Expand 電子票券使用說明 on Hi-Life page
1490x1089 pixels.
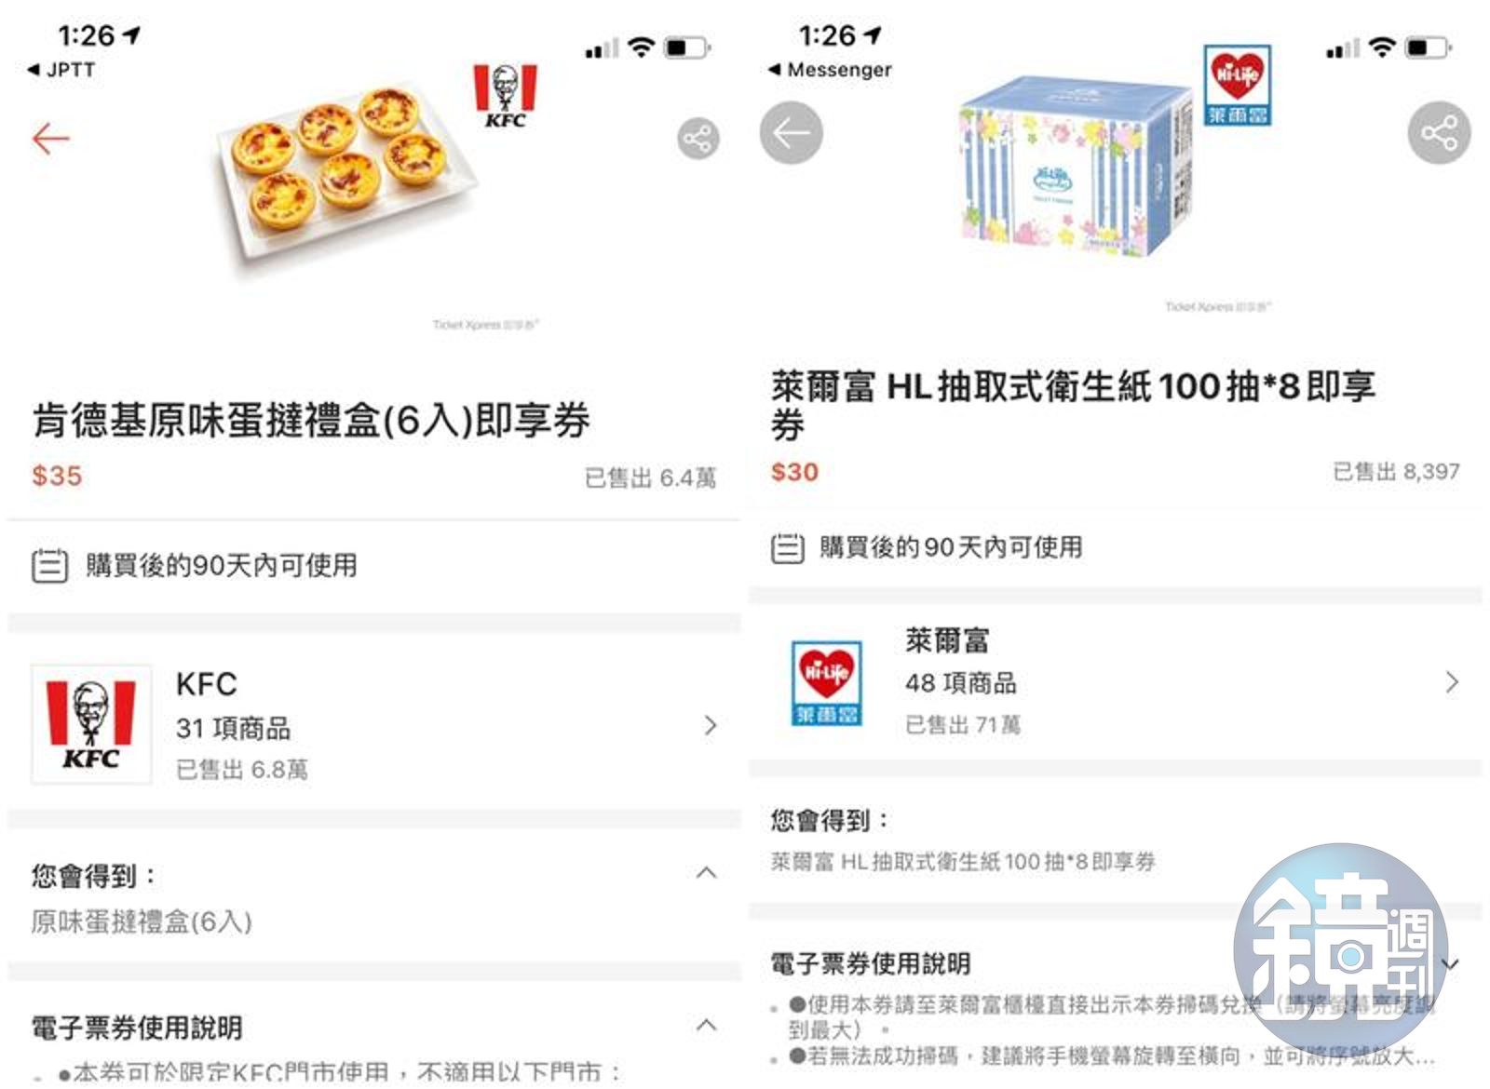click(1453, 963)
